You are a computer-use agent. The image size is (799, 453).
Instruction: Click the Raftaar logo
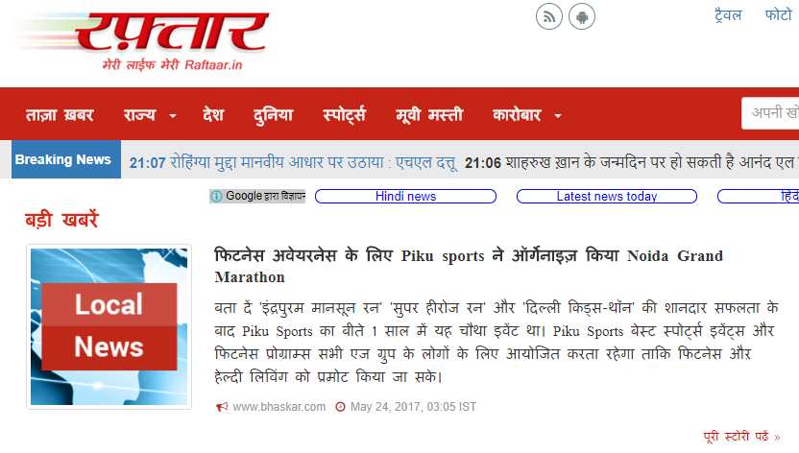(x=140, y=41)
